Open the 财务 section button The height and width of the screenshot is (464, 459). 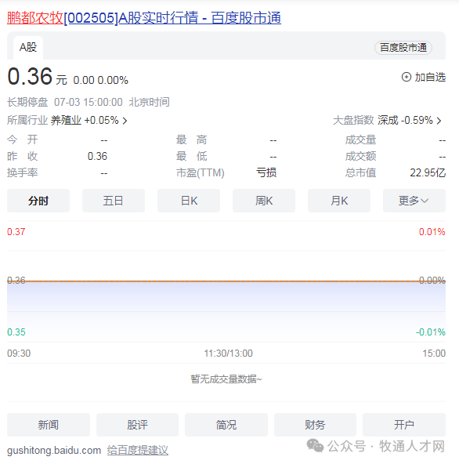(315, 425)
